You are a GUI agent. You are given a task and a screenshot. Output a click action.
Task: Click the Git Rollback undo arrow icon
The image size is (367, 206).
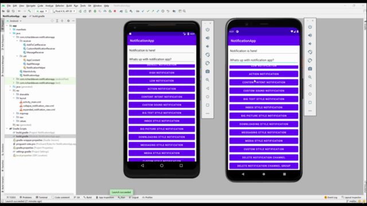point(168,11)
